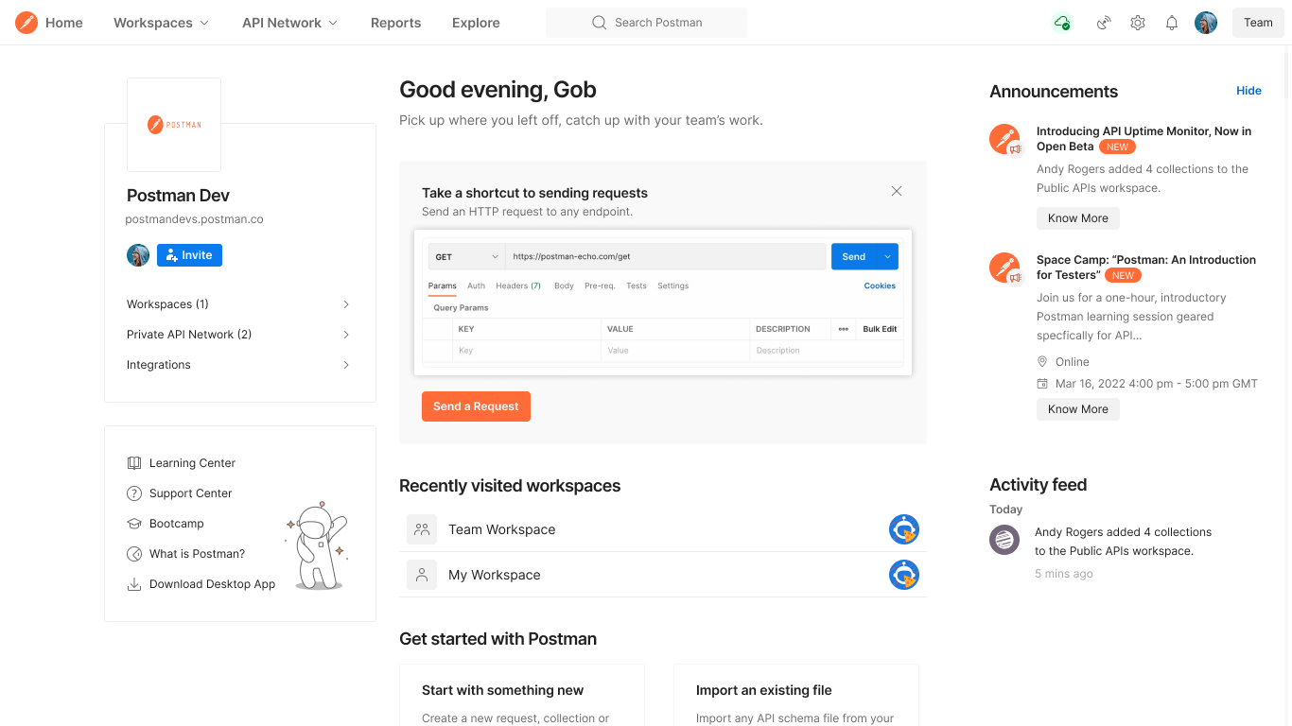The height and width of the screenshot is (726, 1292).
Task: Click the Send a Request button
Action: [476, 406]
